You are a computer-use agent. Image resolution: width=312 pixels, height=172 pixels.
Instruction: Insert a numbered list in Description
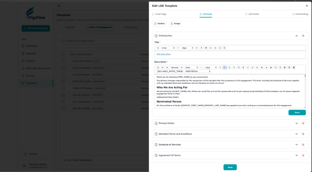(275, 68)
